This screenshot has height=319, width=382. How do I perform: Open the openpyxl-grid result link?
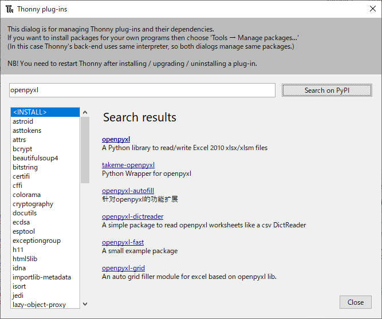(x=123, y=268)
